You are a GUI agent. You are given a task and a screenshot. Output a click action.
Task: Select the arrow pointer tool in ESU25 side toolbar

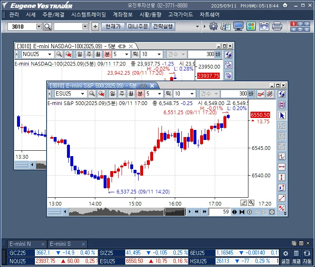coord(282,115)
